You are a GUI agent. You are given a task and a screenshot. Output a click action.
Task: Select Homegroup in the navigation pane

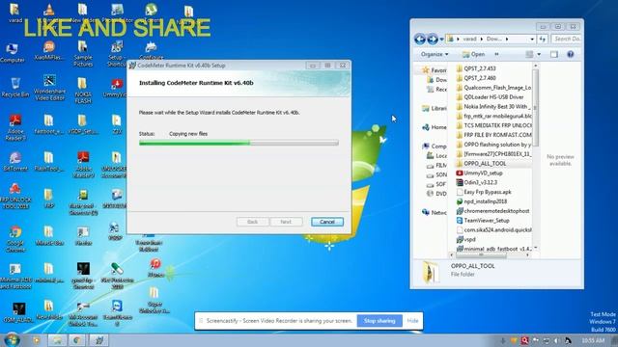point(435,127)
